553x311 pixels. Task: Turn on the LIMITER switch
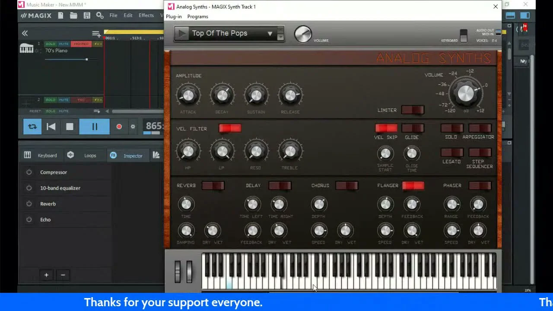point(413,110)
